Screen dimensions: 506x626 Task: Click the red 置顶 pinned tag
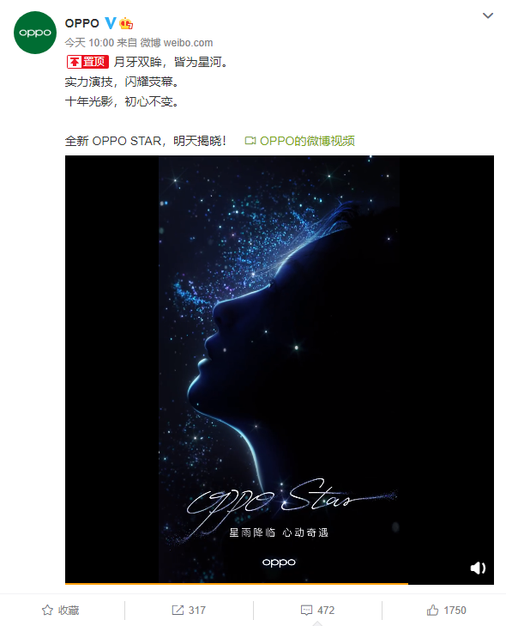click(87, 62)
